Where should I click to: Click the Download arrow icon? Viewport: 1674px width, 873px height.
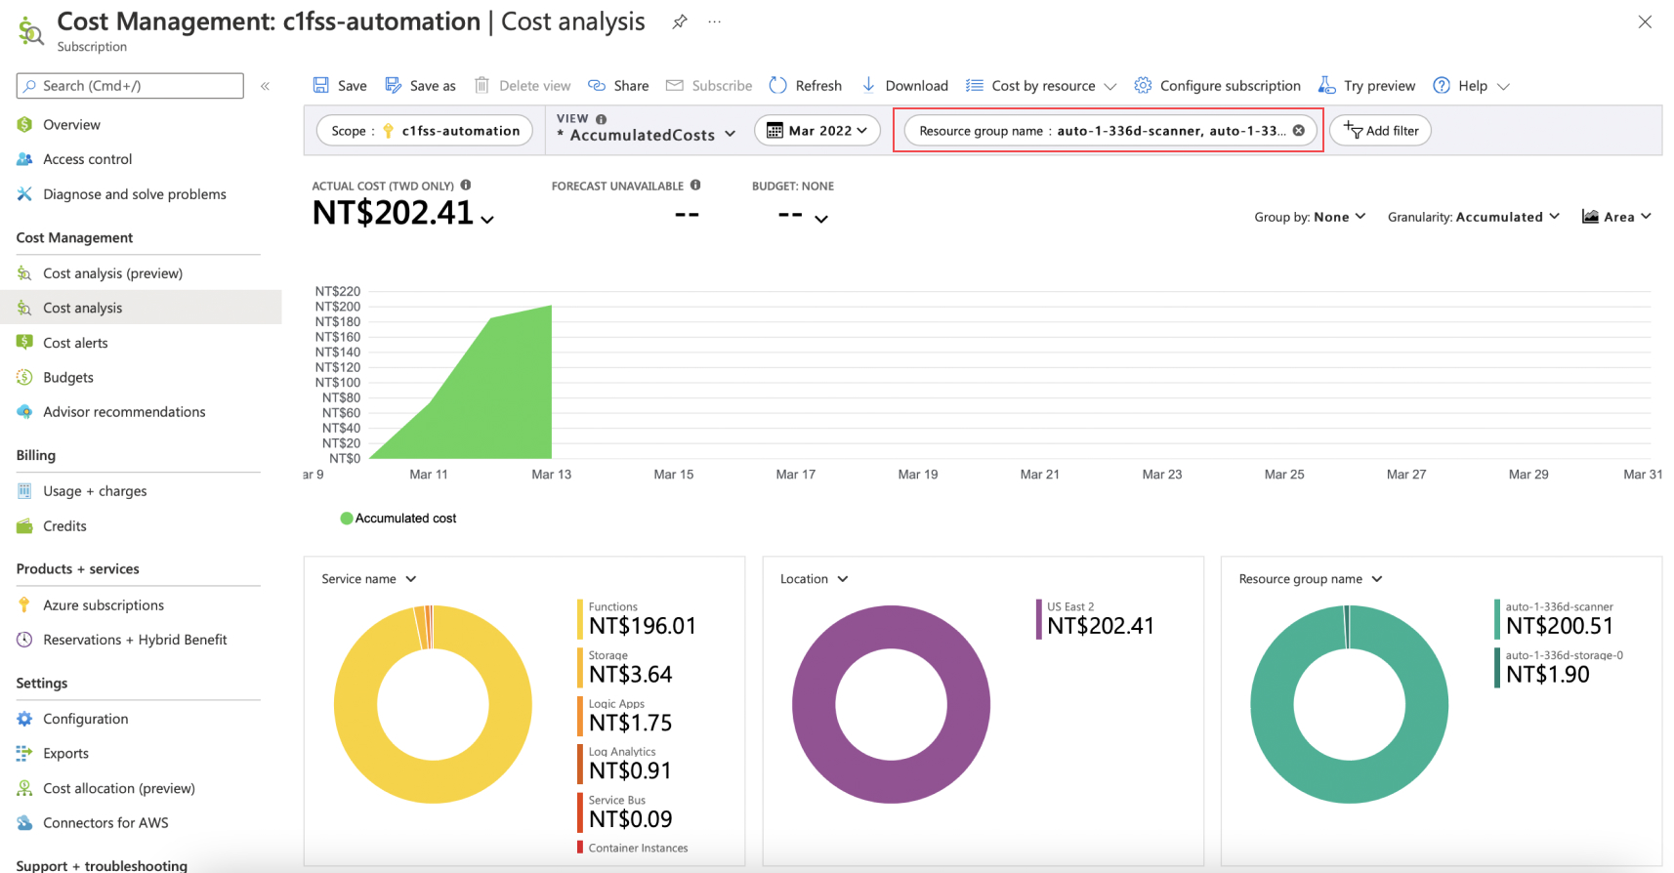coord(868,86)
